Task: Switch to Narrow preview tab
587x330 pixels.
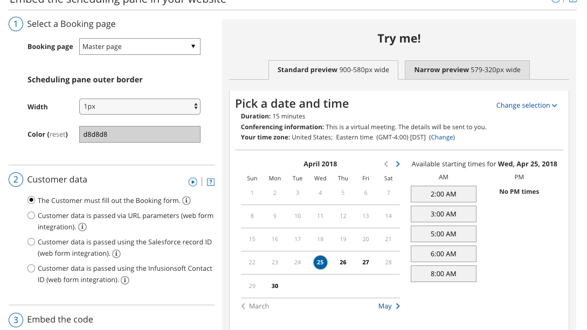Action: coord(467,70)
